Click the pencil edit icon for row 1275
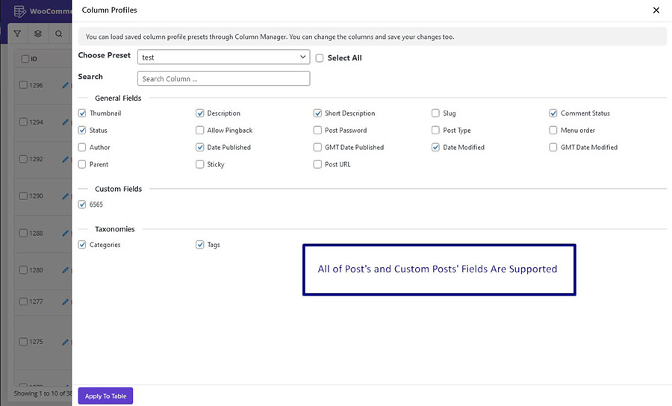 point(65,342)
